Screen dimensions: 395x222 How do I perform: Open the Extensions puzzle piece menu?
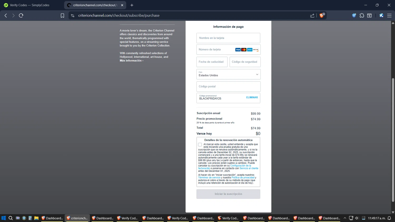click(x=362, y=16)
